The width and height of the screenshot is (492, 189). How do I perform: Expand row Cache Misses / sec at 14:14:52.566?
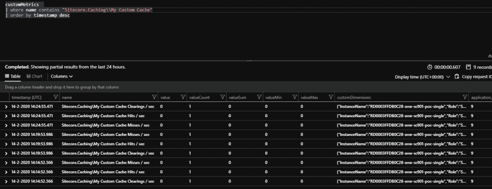pos(6,163)
